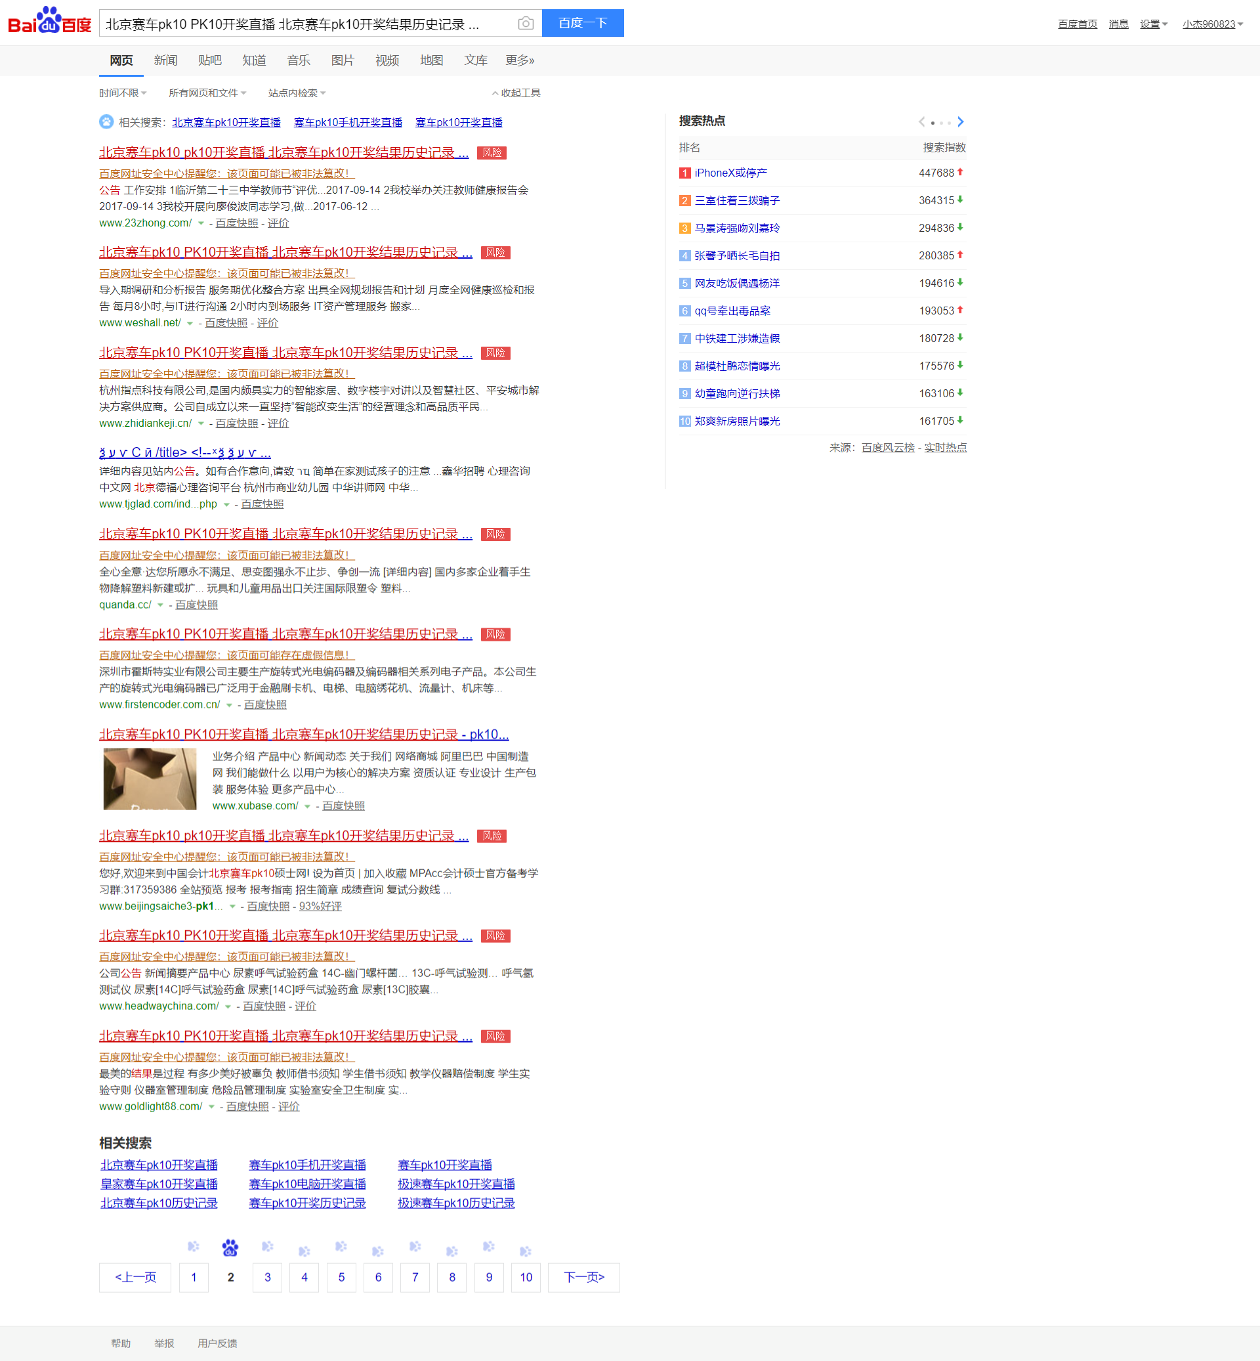This screenshot has width=1260, height=1361.
Task: Open 举报 footer link
Action: 164,1343
